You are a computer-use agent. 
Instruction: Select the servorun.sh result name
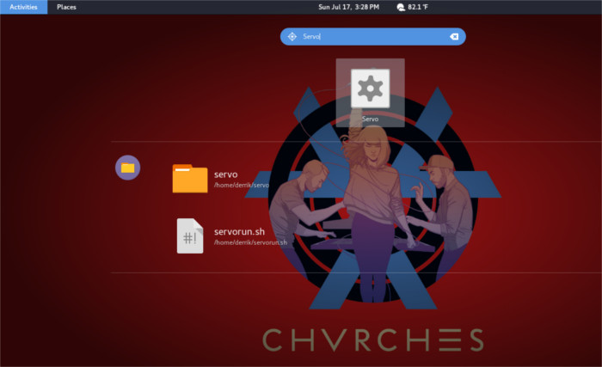(239, 231)
